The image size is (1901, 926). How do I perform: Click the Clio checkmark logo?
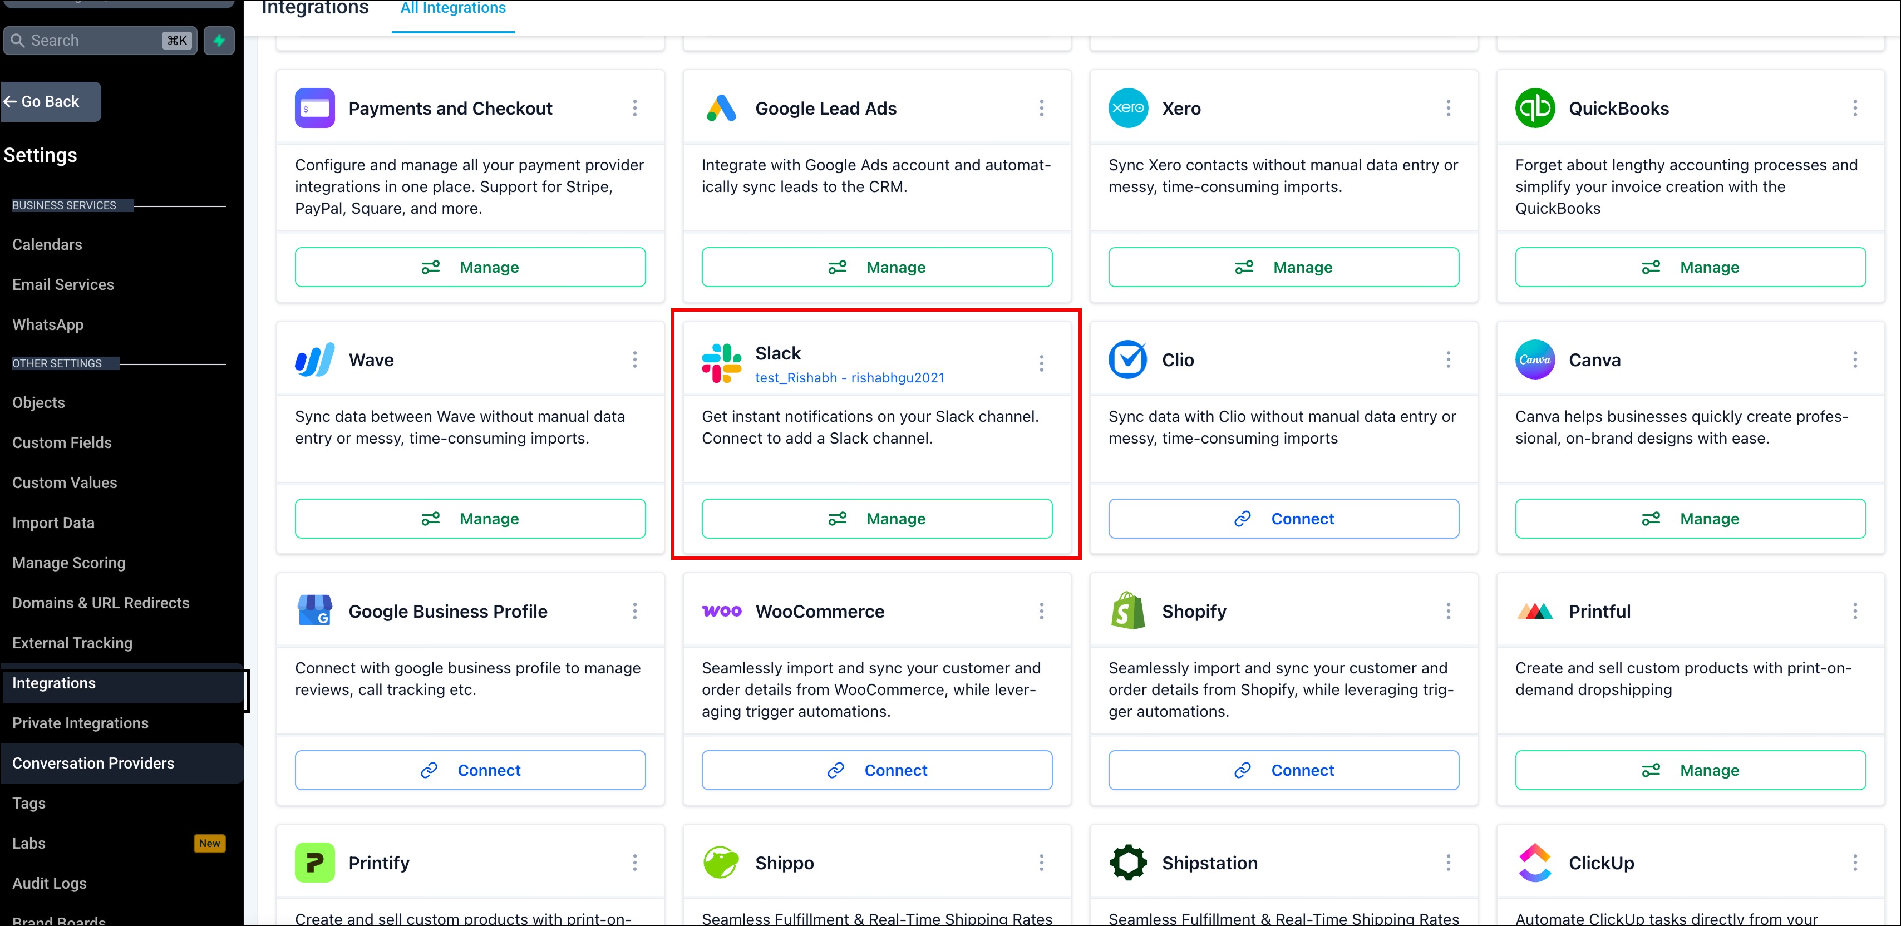click(x=1129, y=360)
